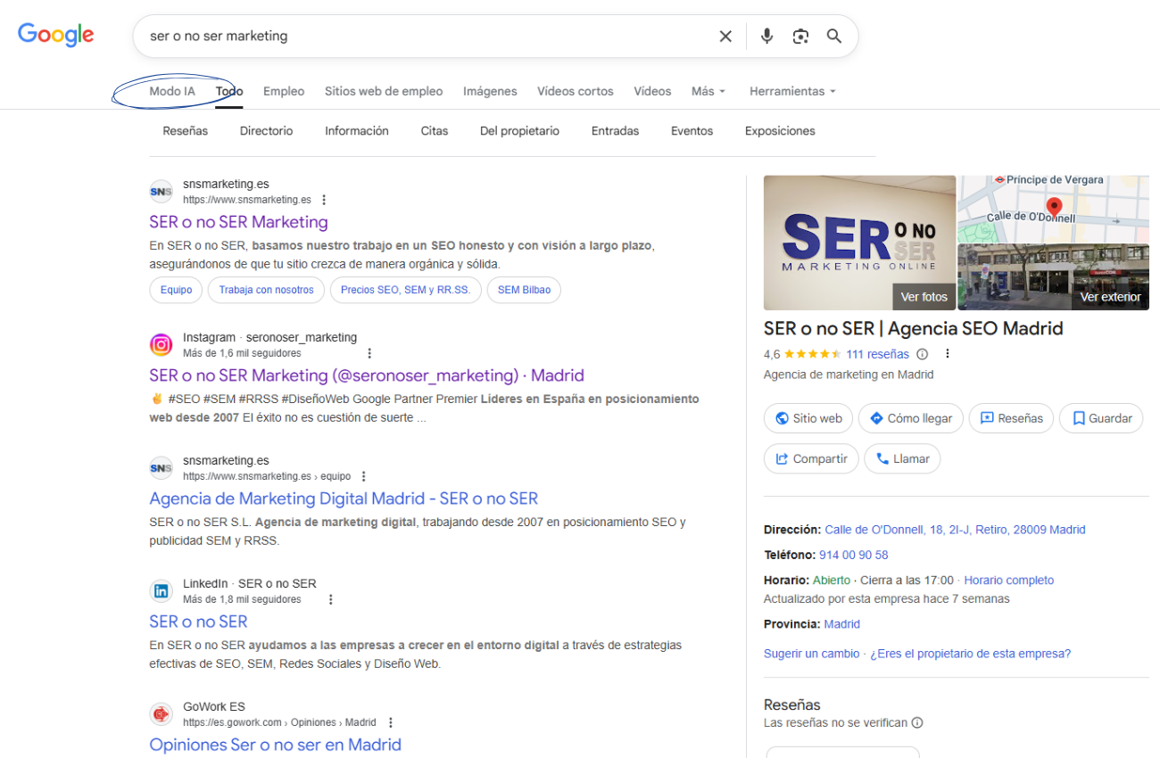Open the Calle de O'Donnell address link
1160x758 pixels.
pyautogui.click(x=955, y=530)
